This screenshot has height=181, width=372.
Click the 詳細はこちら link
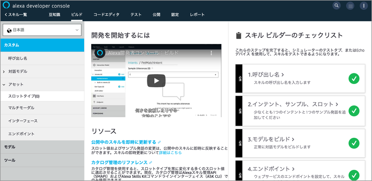170,153
